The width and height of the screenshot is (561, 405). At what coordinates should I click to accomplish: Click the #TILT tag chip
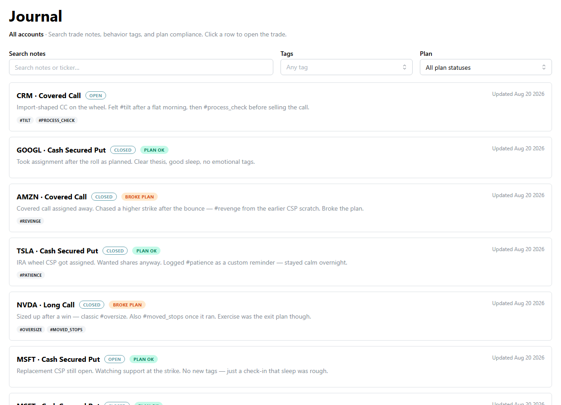click(x=25, y=121)
